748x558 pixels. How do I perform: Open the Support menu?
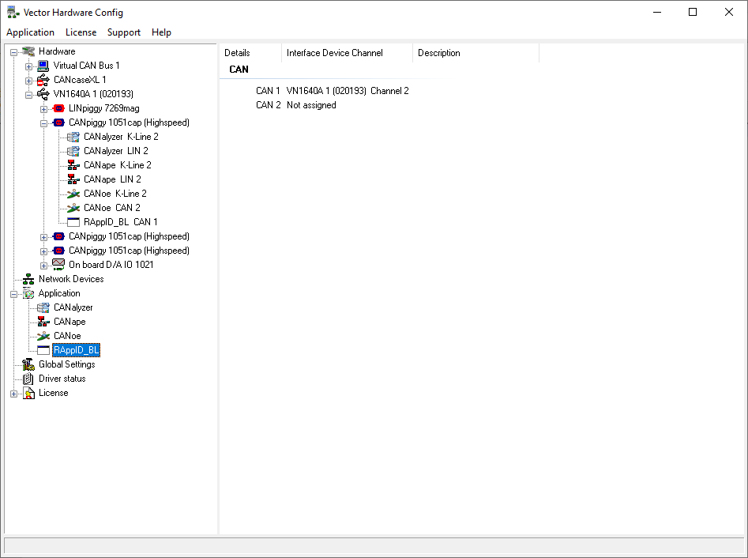coord(123,32)
